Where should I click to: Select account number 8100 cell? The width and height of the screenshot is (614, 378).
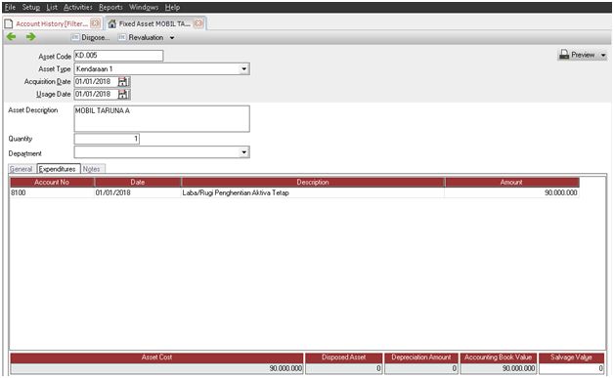pos(52,192)
